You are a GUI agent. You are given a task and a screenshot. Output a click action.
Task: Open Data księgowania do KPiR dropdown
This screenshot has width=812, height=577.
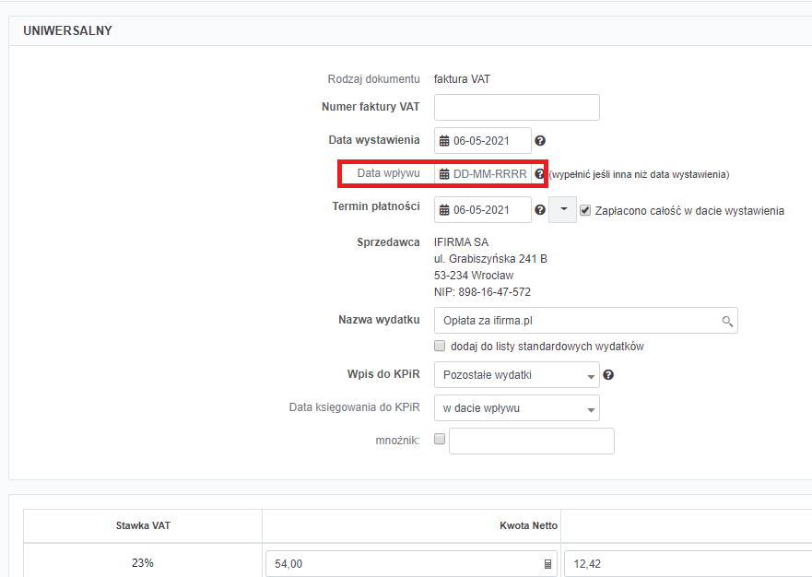(517, 407)
